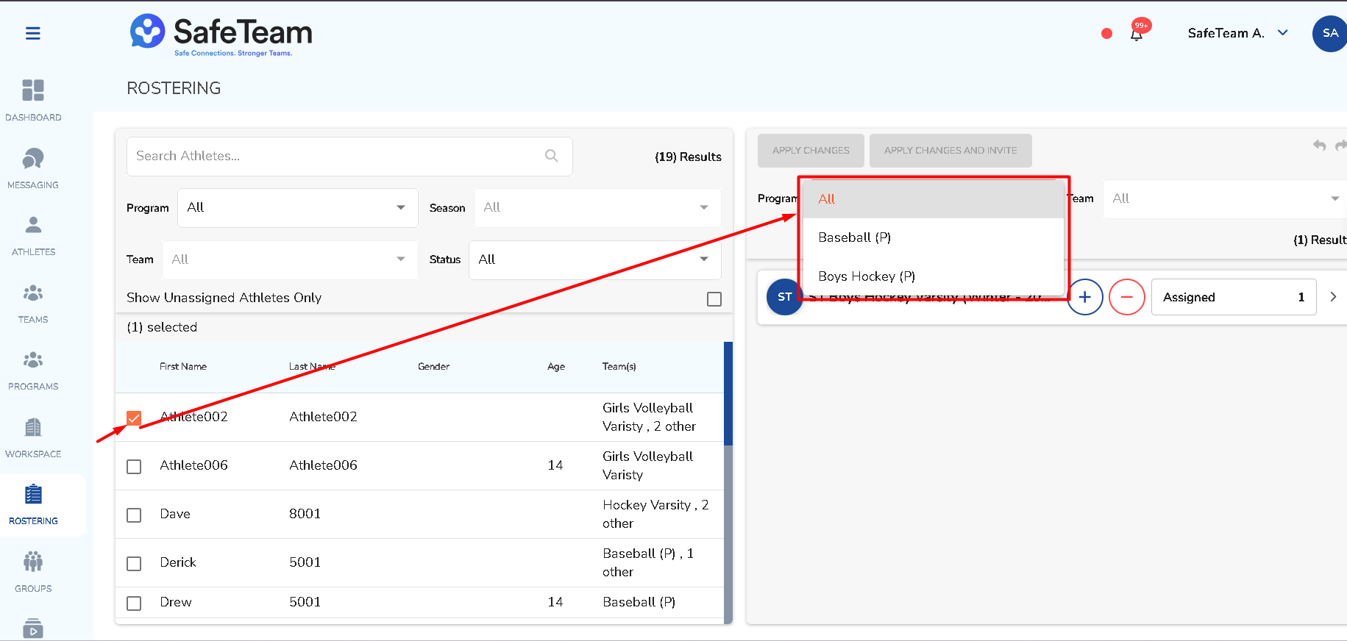Click Apply Changes and Invite button
Viewport: 1347px width, 641px height.
click(950, 151)
